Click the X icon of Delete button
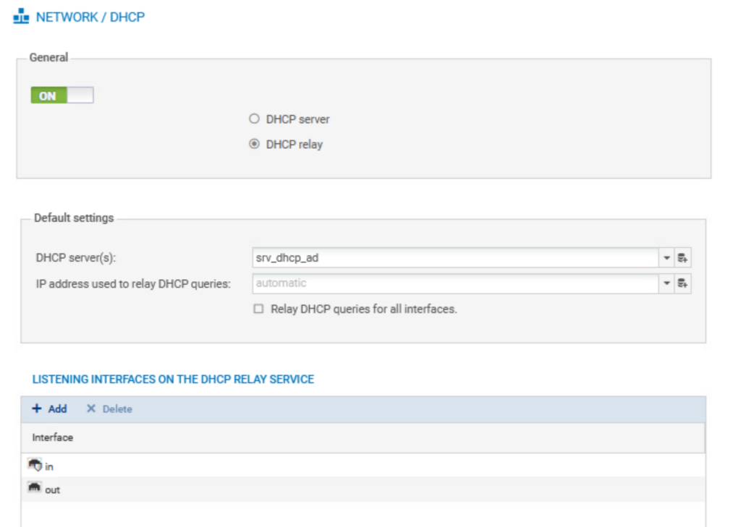The image size is (741, 527). click(90, 409)
